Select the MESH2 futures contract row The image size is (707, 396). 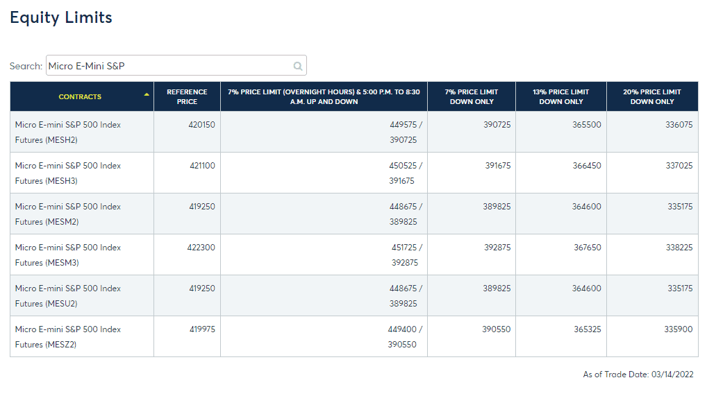click(354, 132)
